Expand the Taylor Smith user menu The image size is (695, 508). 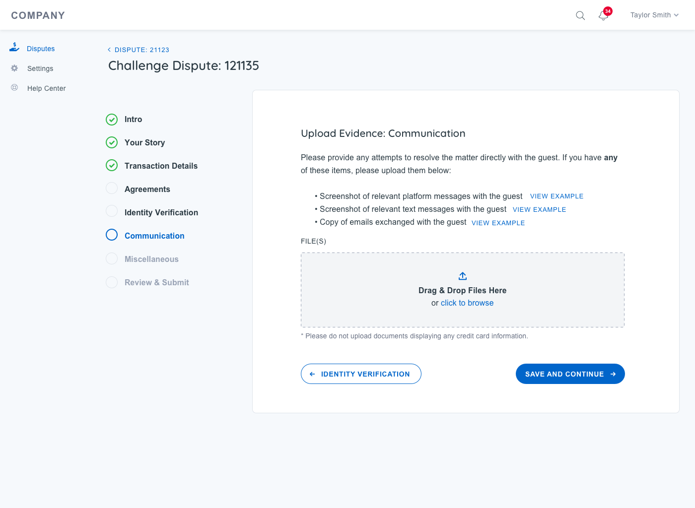click(x=654, y=15)
